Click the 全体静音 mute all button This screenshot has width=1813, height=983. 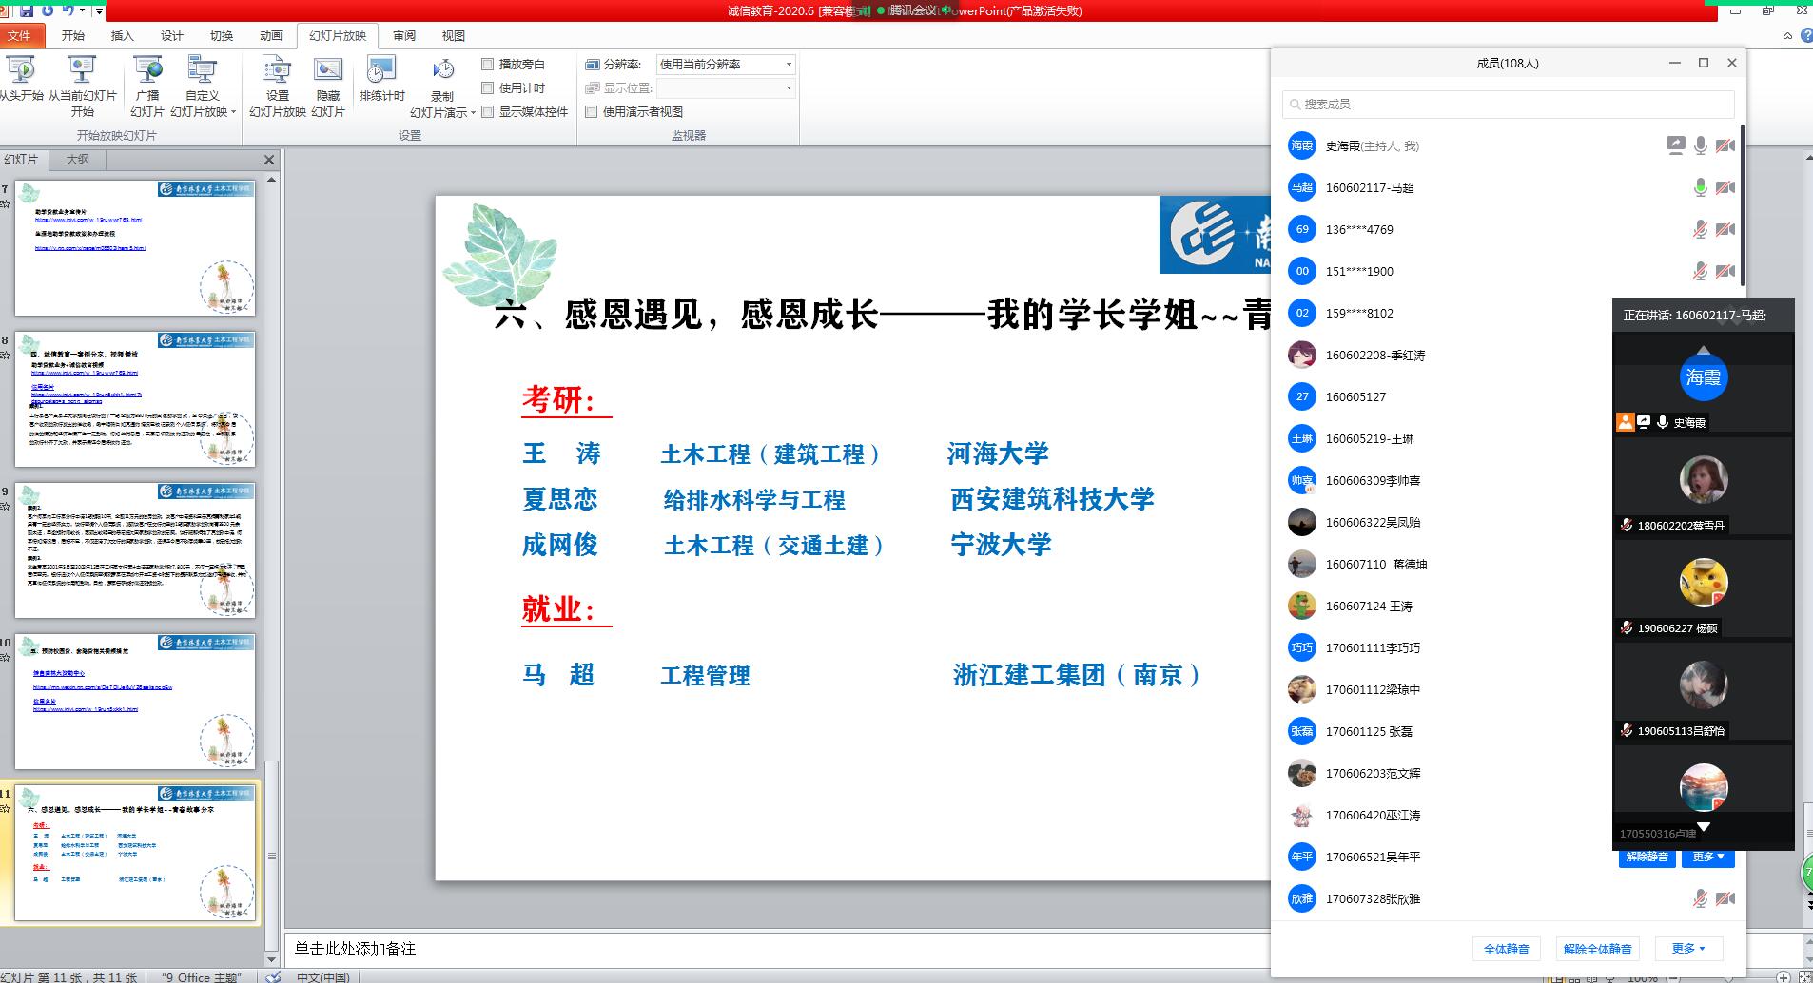tap(1506, 949)
